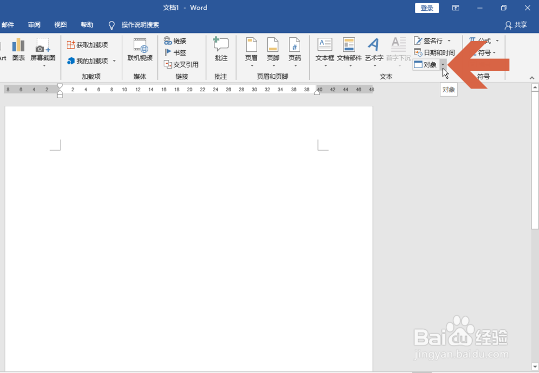Insert a 交叉引用 cross-reference
The width and height of the screenshot is (539, 373).
click(181, 64)
